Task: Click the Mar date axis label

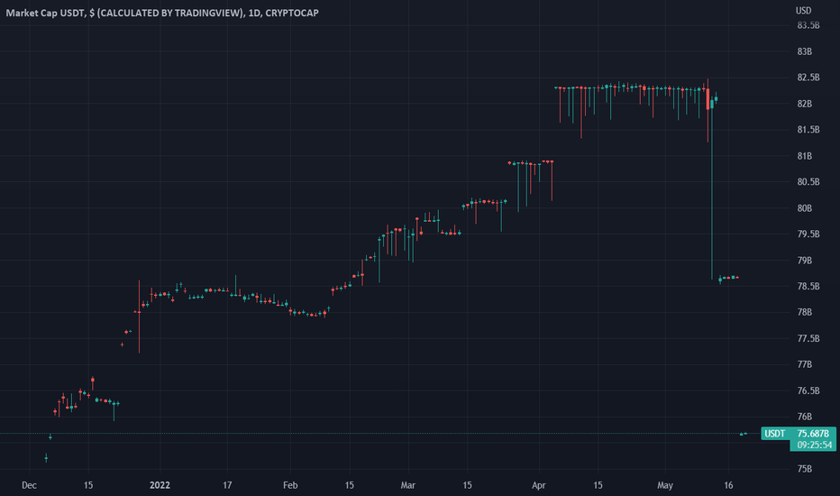Action: [407, 485]
